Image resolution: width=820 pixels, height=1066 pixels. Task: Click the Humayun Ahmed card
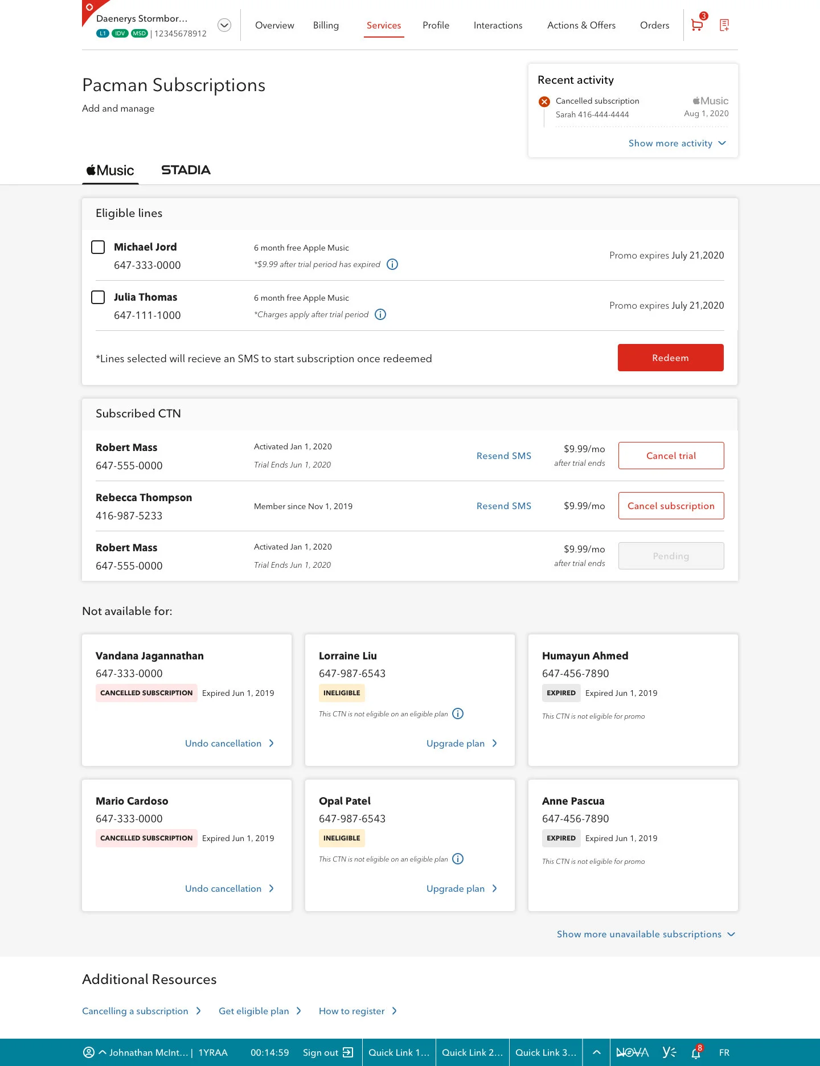[633, 700]
